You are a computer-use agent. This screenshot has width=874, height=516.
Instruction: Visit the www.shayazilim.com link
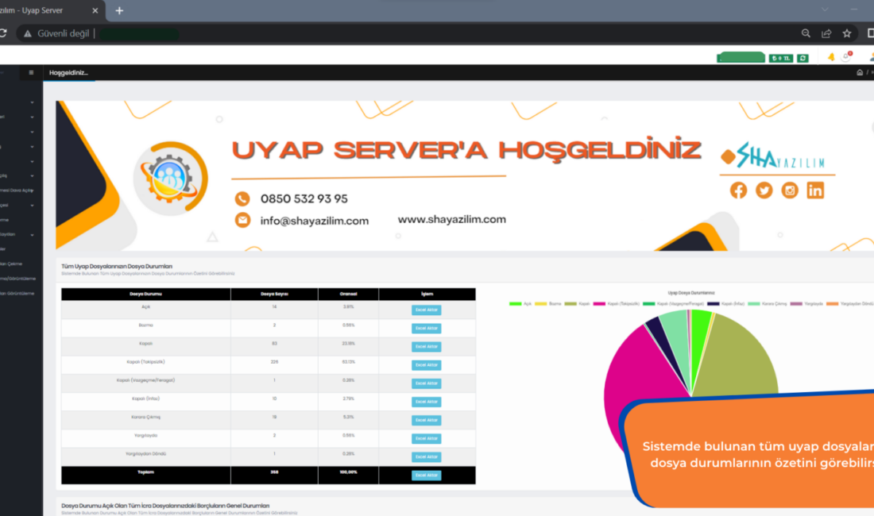(451, 219)
